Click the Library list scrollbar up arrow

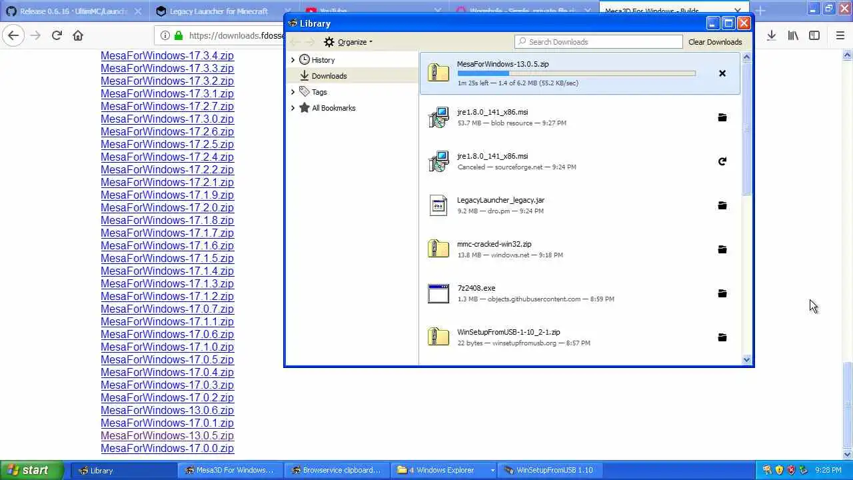point(746,57)
